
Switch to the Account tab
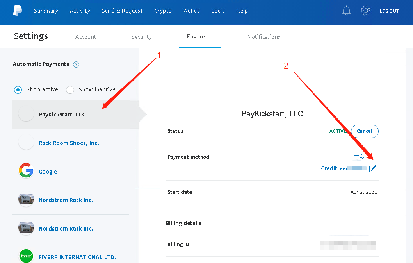tap(85, 36)
